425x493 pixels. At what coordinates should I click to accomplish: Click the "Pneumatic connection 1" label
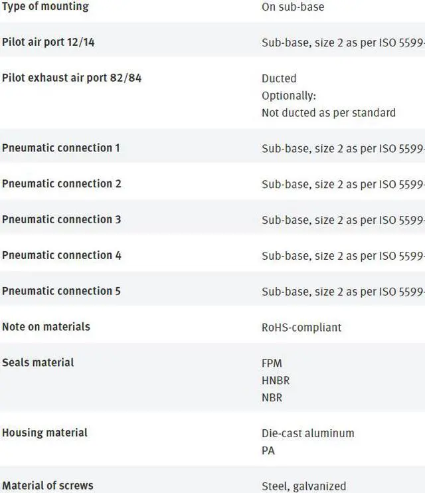point(61,148)
